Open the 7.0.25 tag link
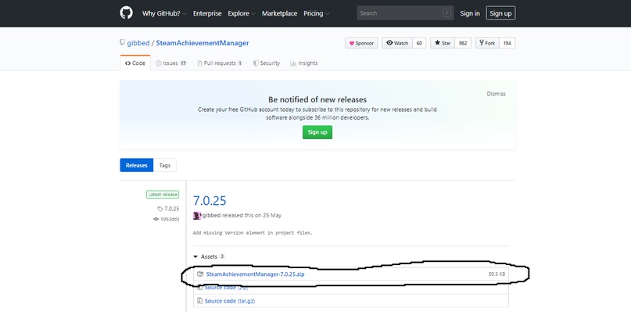 pos(169,209)
